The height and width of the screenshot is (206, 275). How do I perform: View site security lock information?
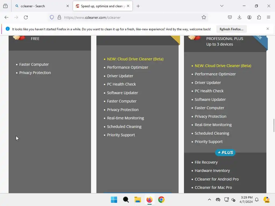[59, 17]
